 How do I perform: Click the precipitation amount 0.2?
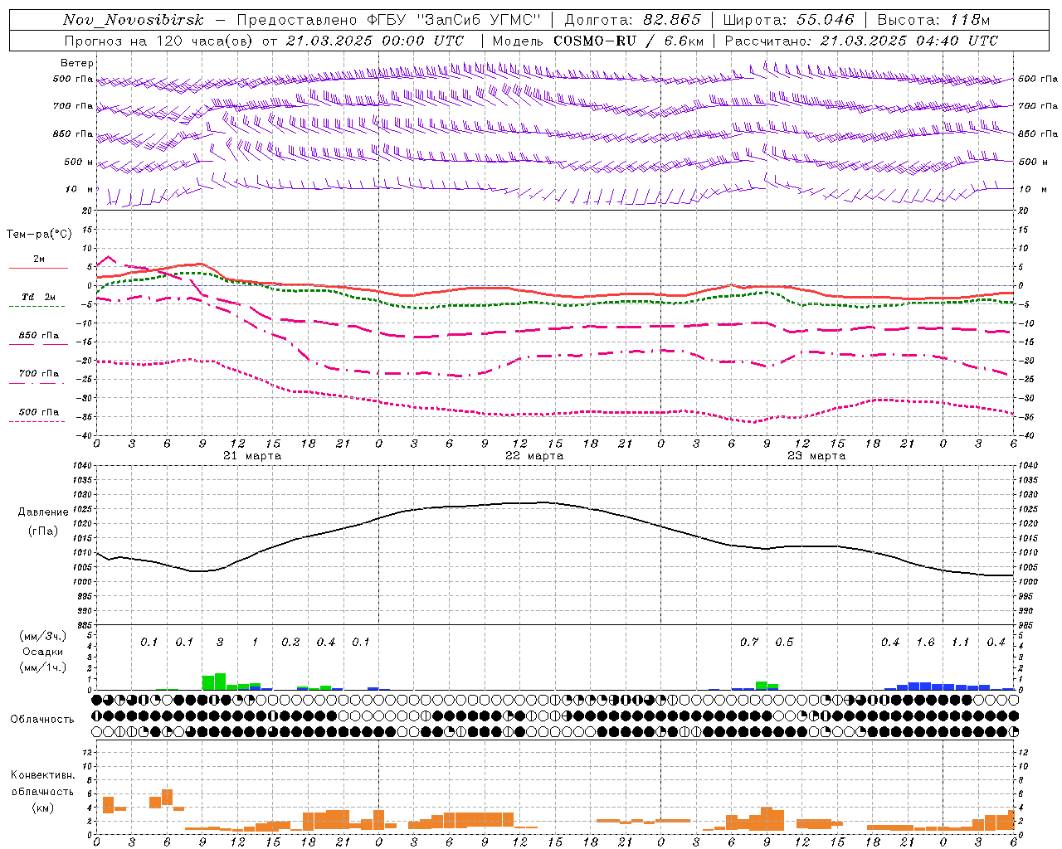click(x=290, y=642)
